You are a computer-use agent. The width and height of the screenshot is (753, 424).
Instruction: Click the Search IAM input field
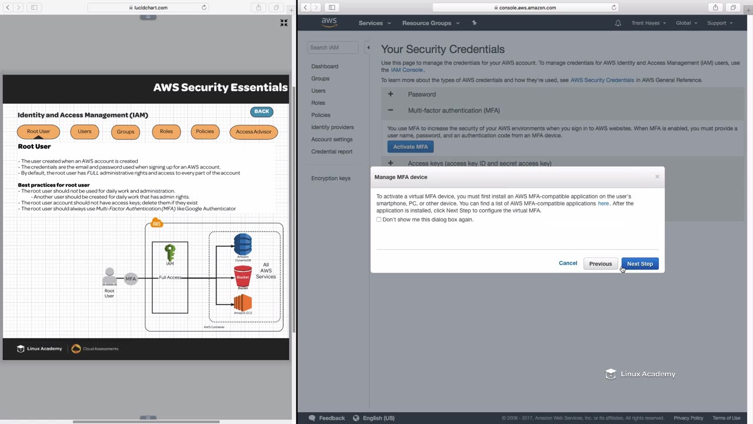[332, 48]
